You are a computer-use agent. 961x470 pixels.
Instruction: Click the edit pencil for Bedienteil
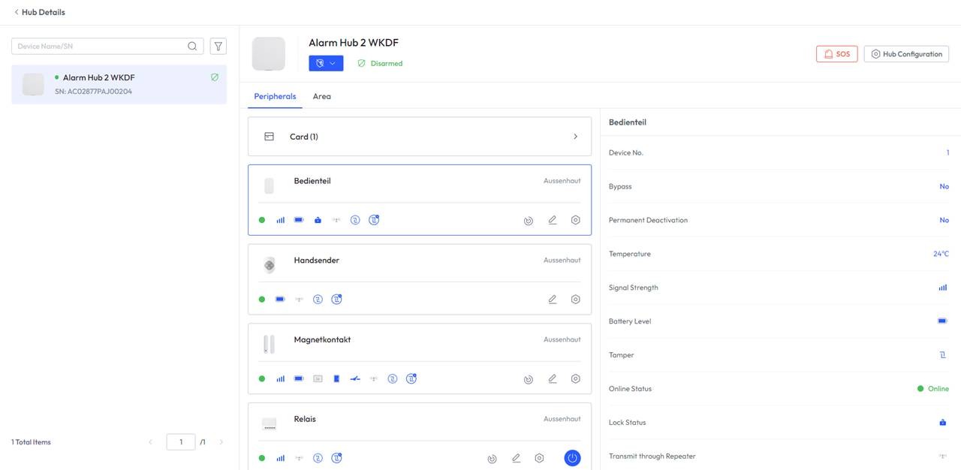click(x=553, y=220)
